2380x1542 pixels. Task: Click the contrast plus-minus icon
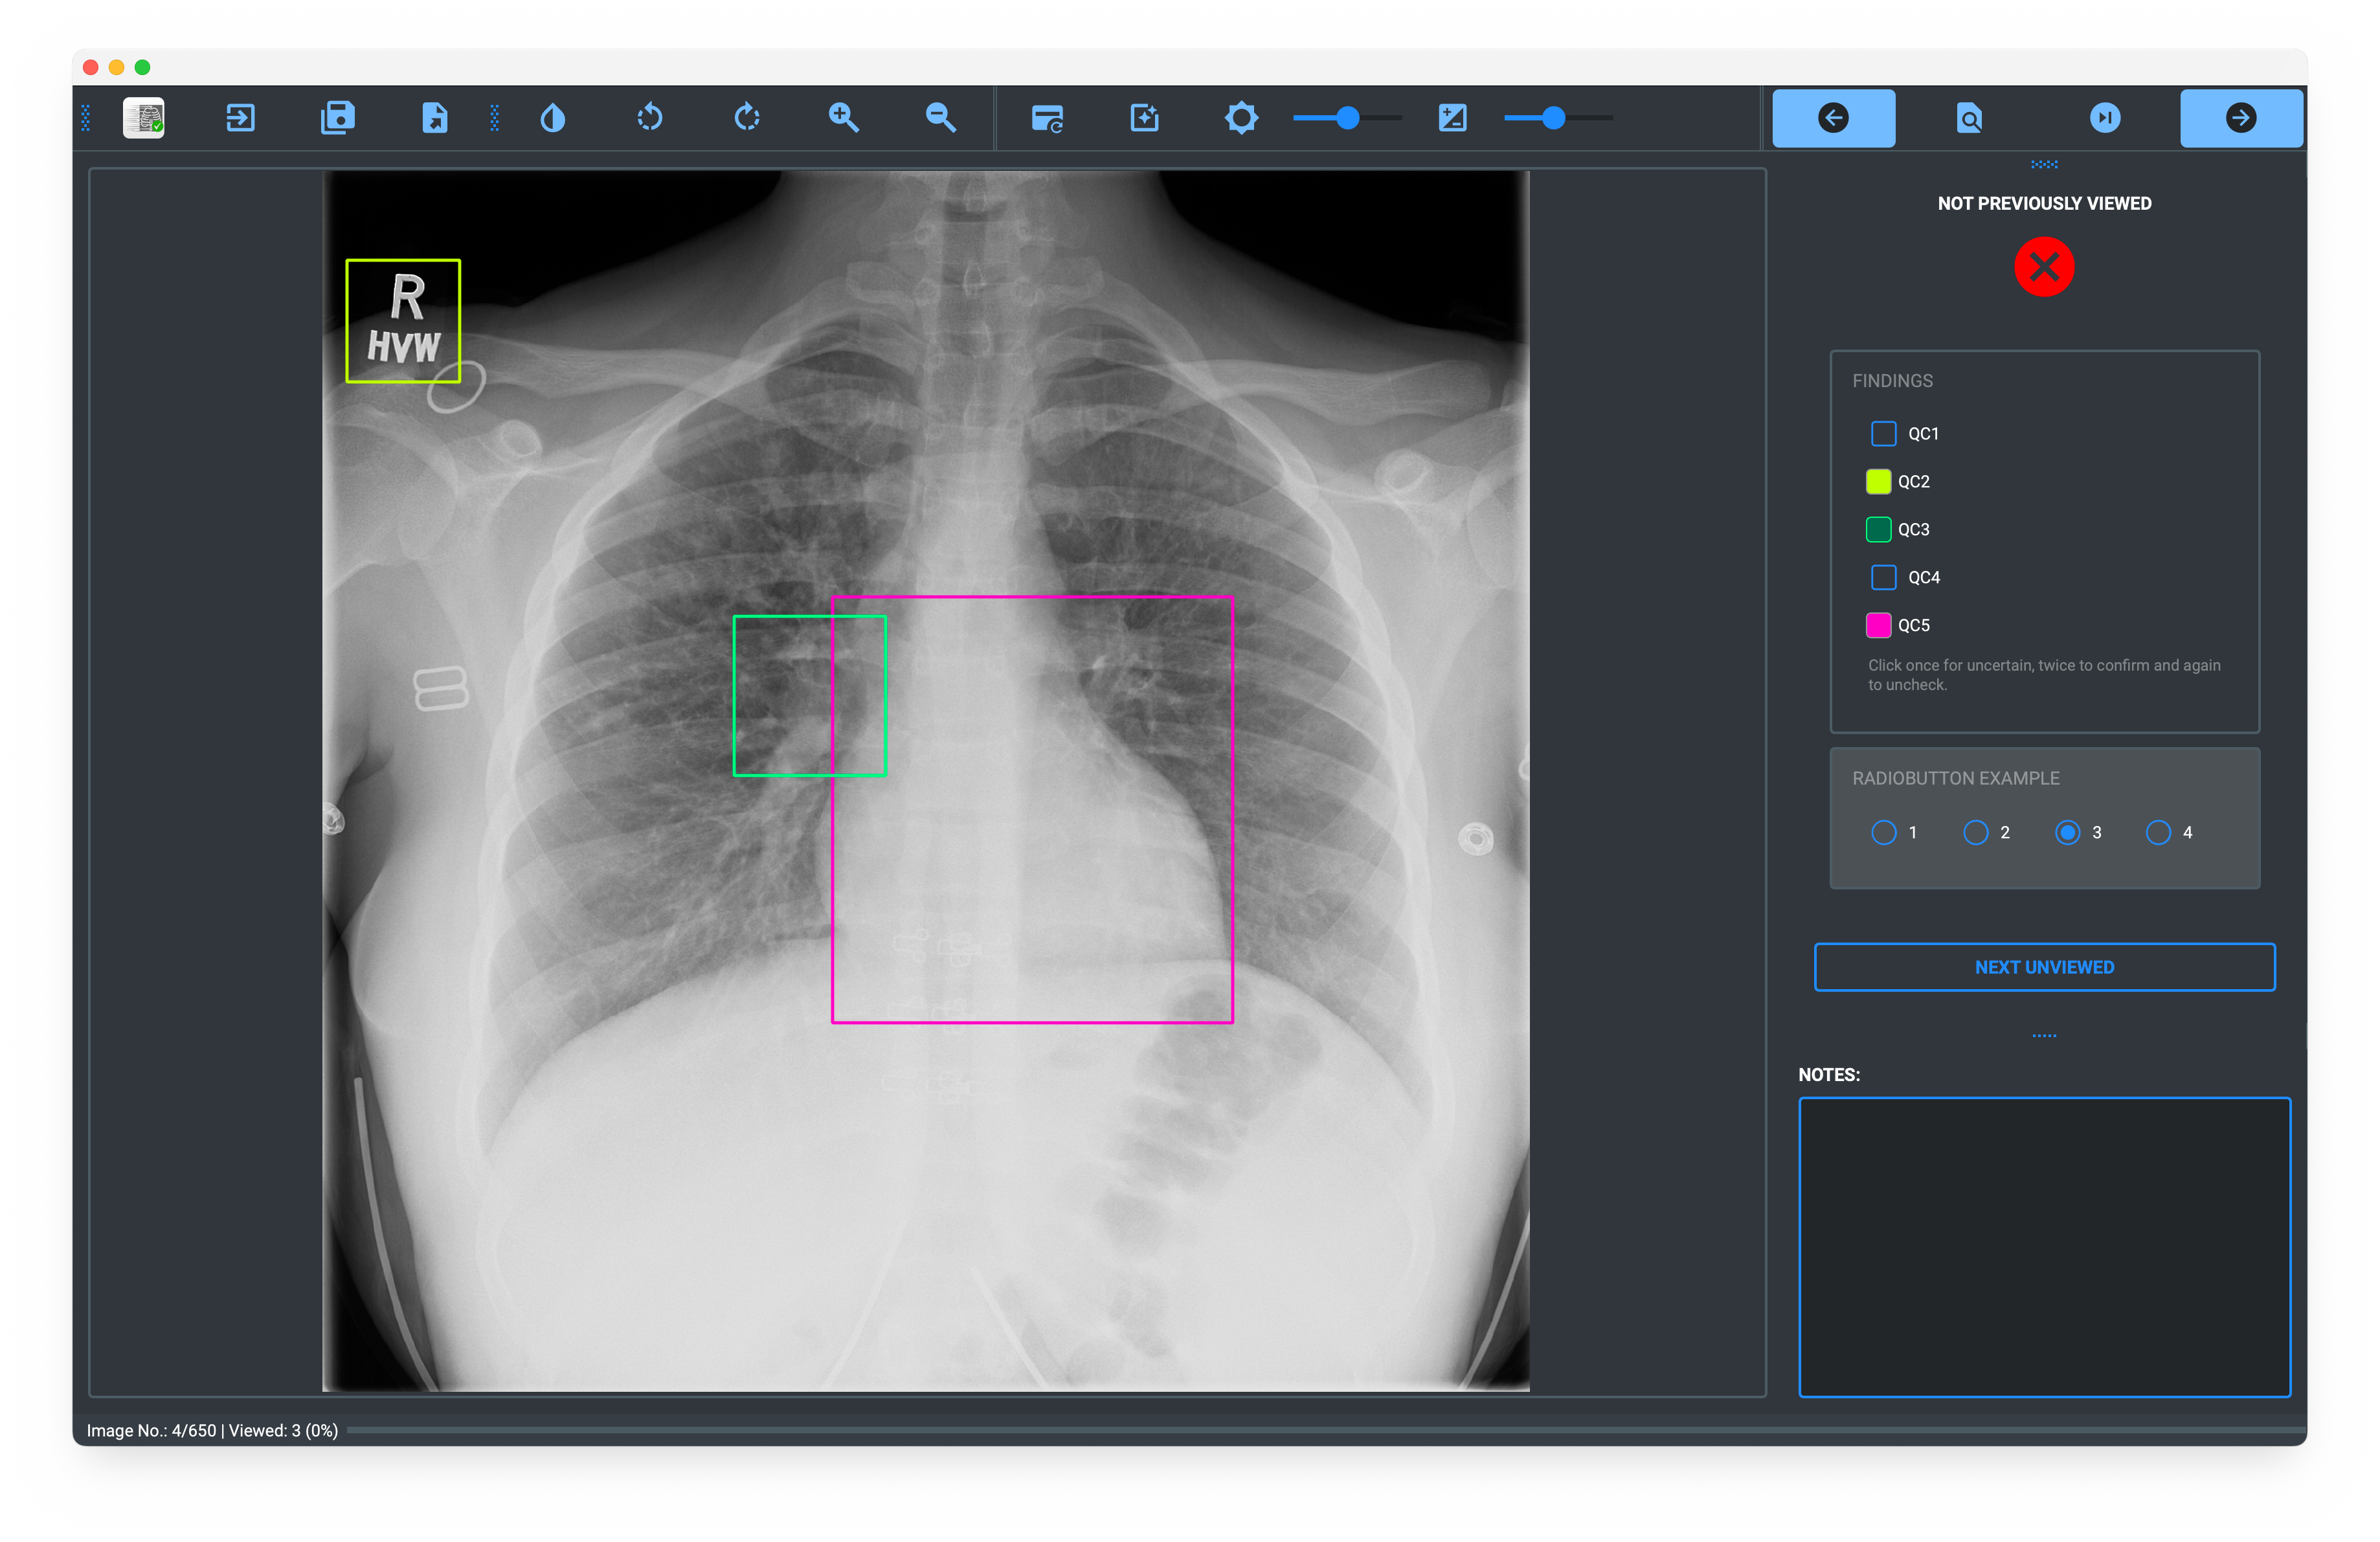(x=1452, y=118)
